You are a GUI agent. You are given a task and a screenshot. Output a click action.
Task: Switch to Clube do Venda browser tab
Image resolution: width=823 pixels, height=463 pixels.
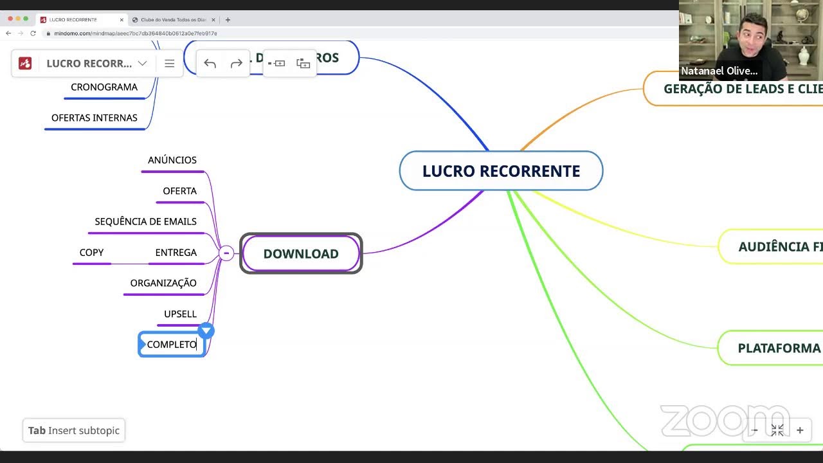click(x=172, y=20)
